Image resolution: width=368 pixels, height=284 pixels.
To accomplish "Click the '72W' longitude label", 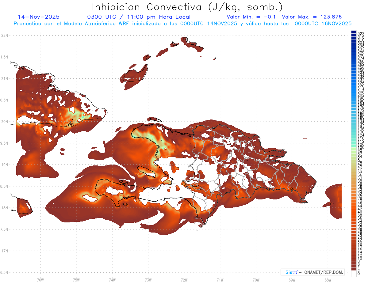I will pyautogui.click(x=184, y=280).
